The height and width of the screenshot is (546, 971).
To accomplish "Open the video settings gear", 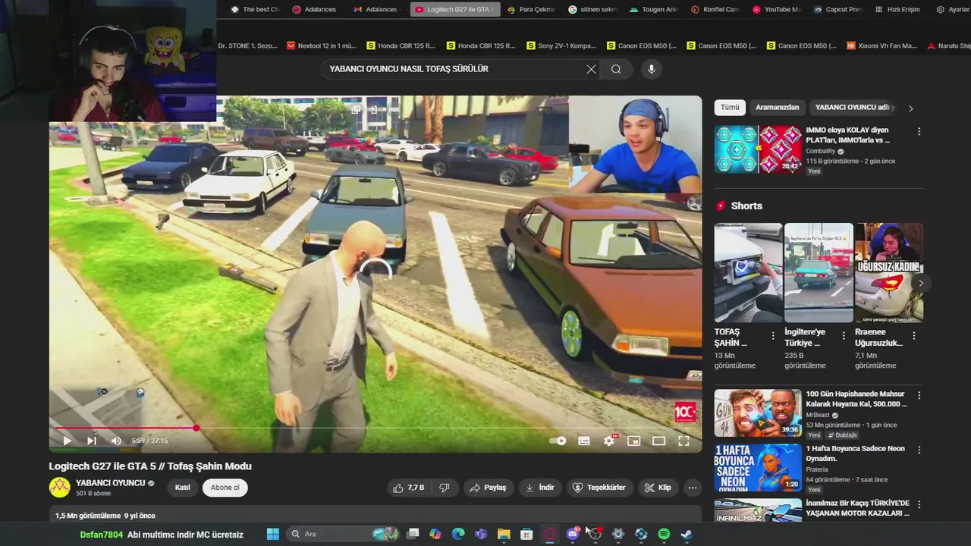I will coord(609,441).
